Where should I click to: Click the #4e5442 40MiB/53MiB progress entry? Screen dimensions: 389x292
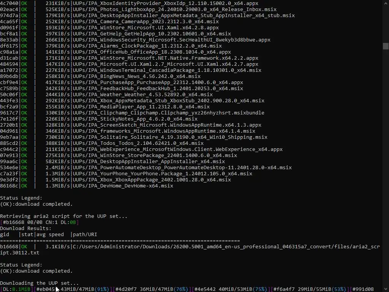[231, 289]
